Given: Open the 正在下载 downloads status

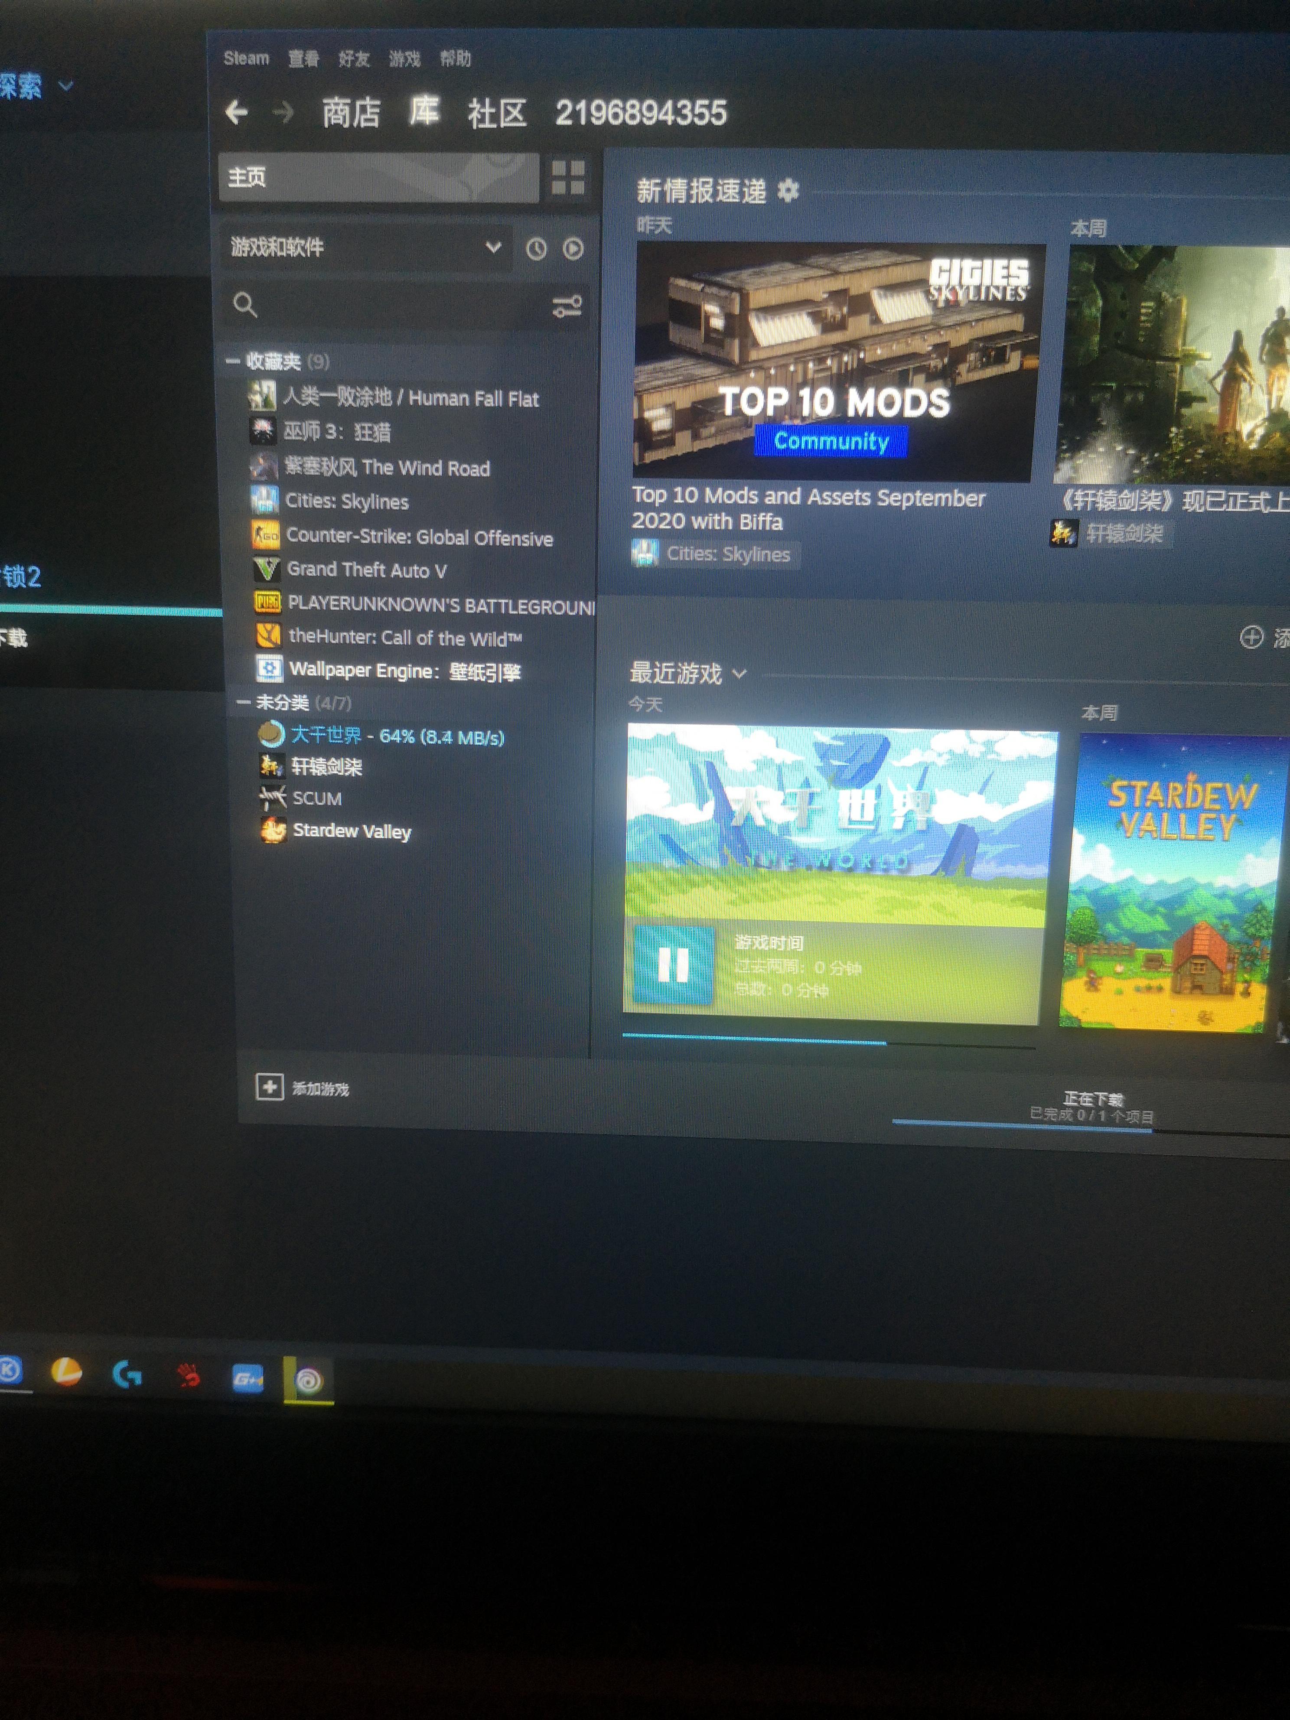Looking at the screenshot, I should [x=1092, y=1107].
